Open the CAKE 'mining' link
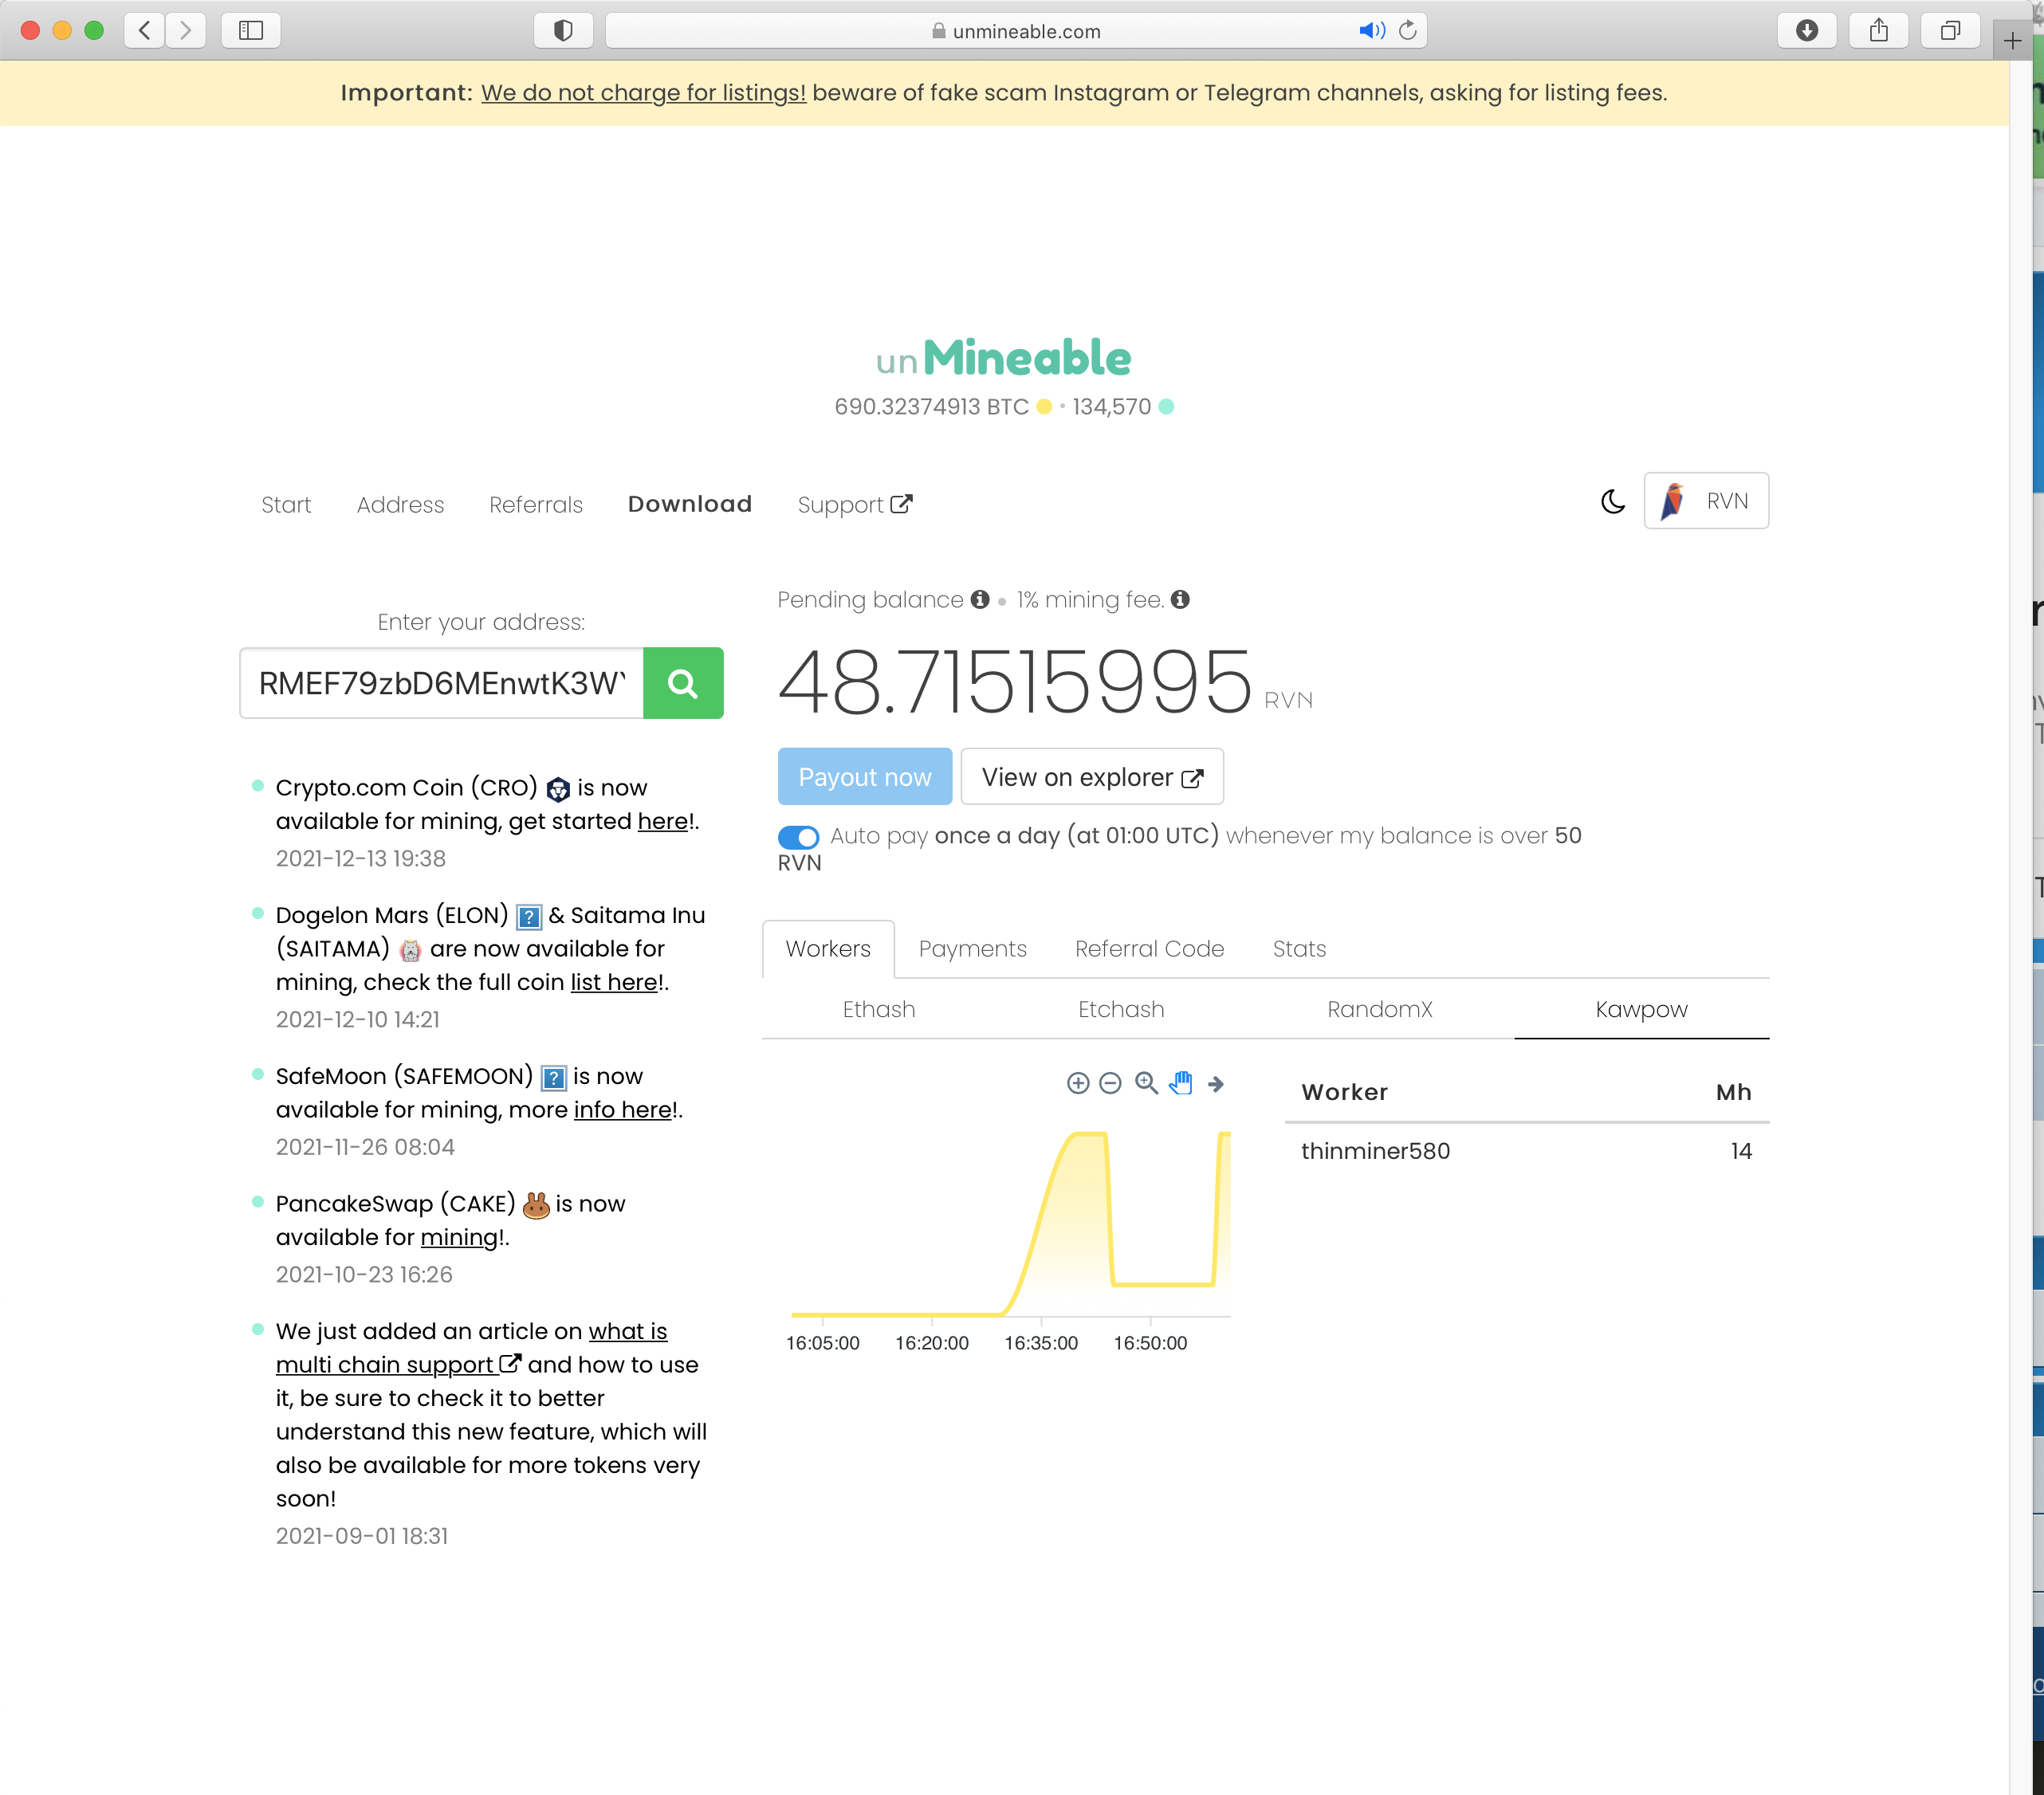2044x1795 pixels. [x=460, y=1238]
